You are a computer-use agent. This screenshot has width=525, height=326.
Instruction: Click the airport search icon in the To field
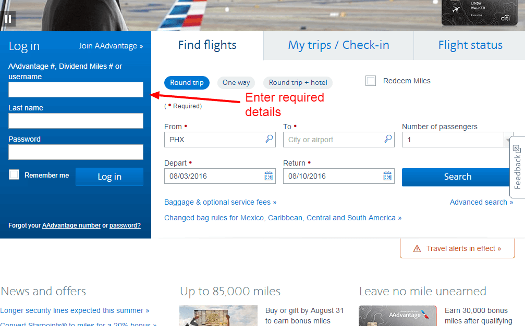click(387, 140)
